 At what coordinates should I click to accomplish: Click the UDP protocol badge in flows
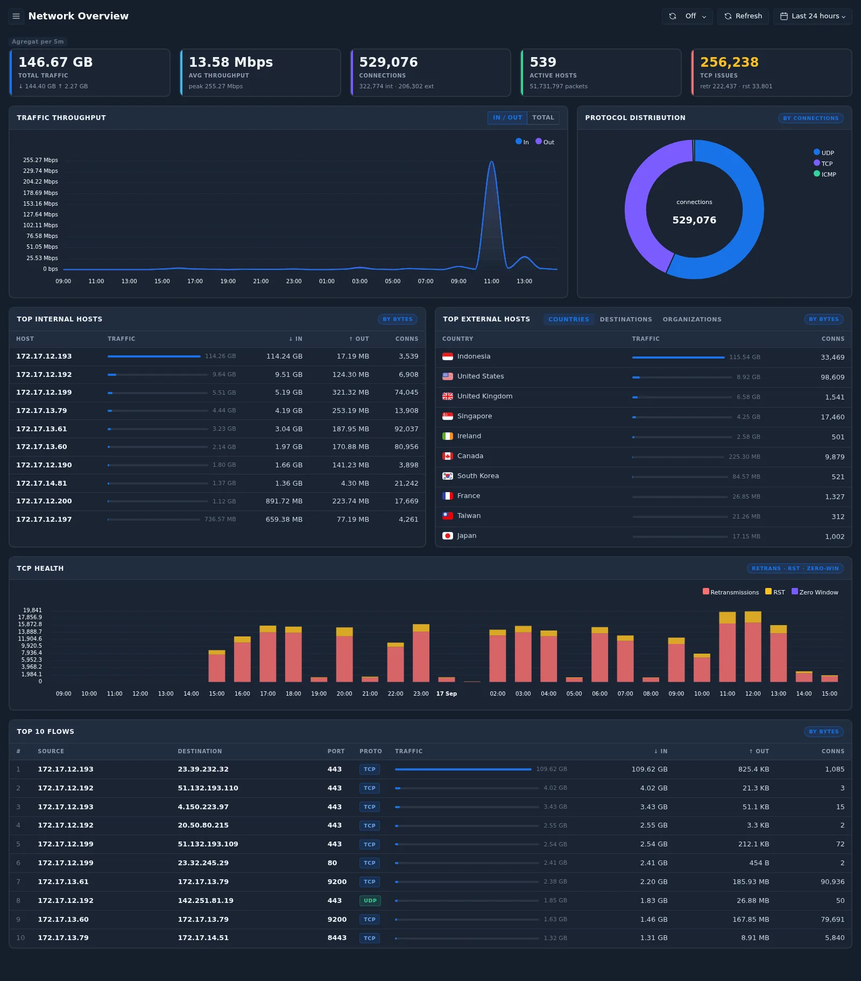370,901
